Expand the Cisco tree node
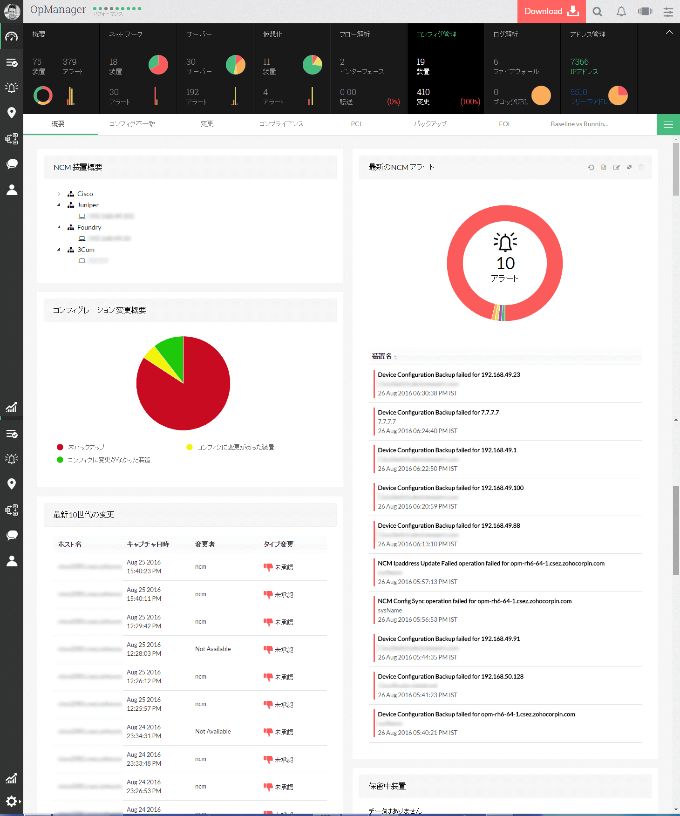 [59, 194]
